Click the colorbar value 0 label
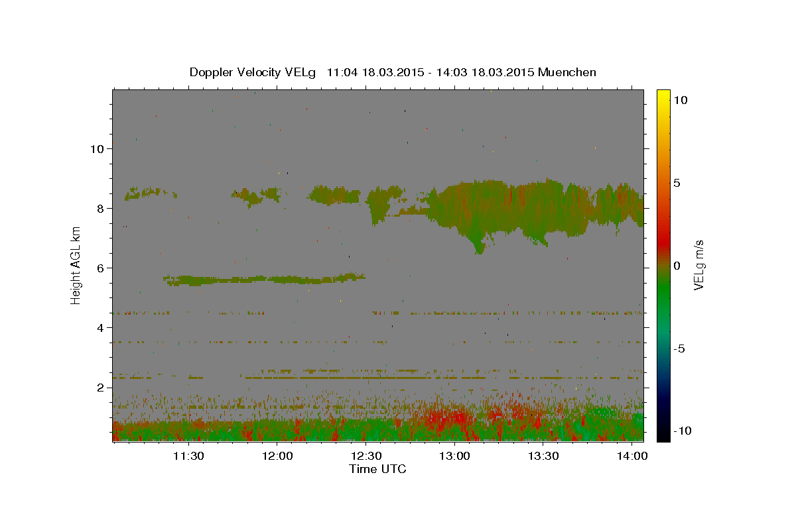This screenshot has width=796, height=530. (x=677, y=266)
